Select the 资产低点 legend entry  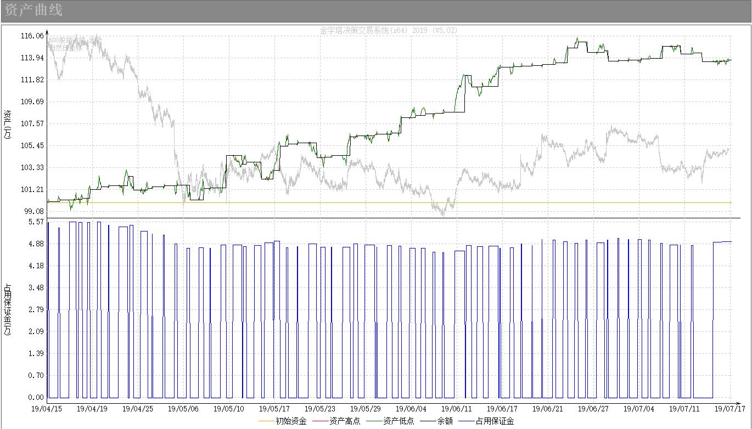pos(399,421)
